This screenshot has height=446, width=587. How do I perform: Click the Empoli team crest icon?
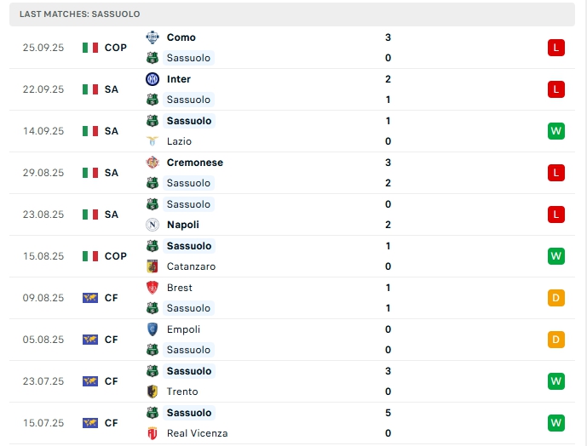pyautogui.click(x=153, y=329)
